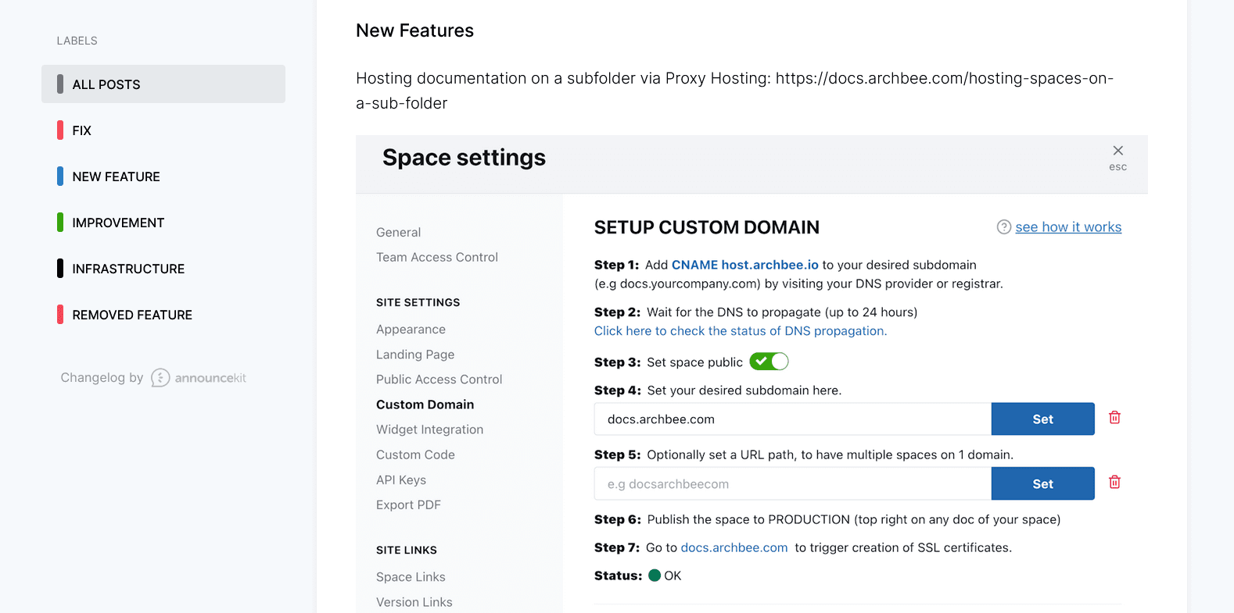Focus the URL path input field
Image resolution: width=1234 pixels, height=613 pixels.
793,484
